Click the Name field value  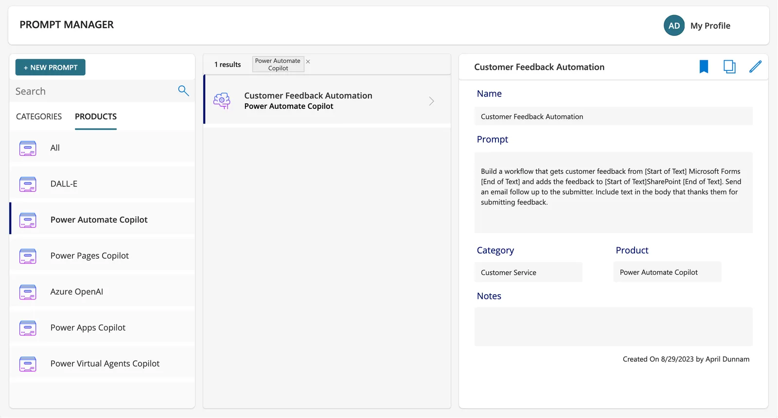point(614,117)
